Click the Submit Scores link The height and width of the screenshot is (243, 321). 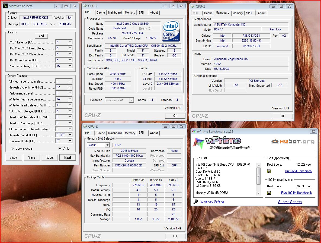290,202
